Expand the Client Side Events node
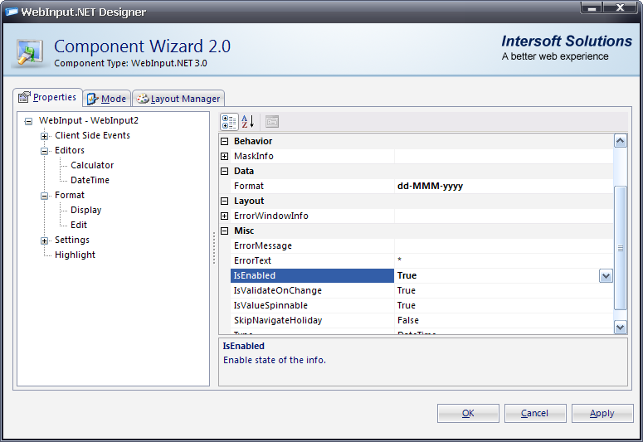The height and width of the screenshot is (442, 643). [x=45, y=136]
